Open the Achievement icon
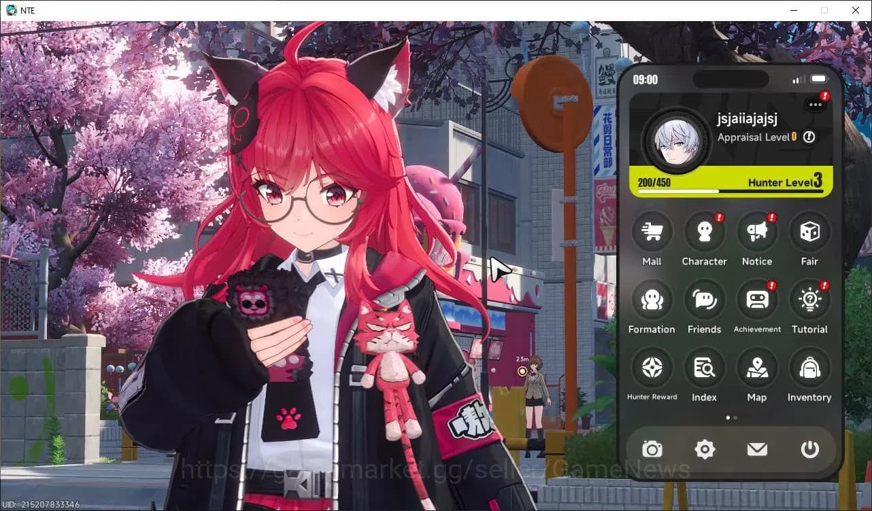This screenshot has width=872, height=511. (x=757, y=300)
